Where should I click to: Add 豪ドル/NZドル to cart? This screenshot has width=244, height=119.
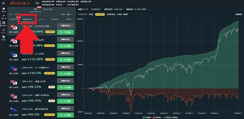(65, 115)
